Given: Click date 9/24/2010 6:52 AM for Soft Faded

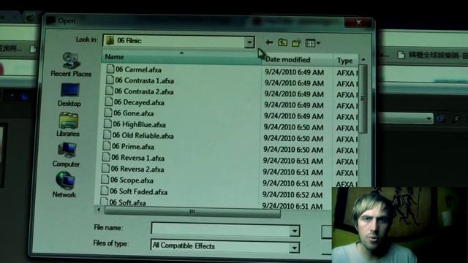Looking at the screenshot, I should [x=292, y=195].
